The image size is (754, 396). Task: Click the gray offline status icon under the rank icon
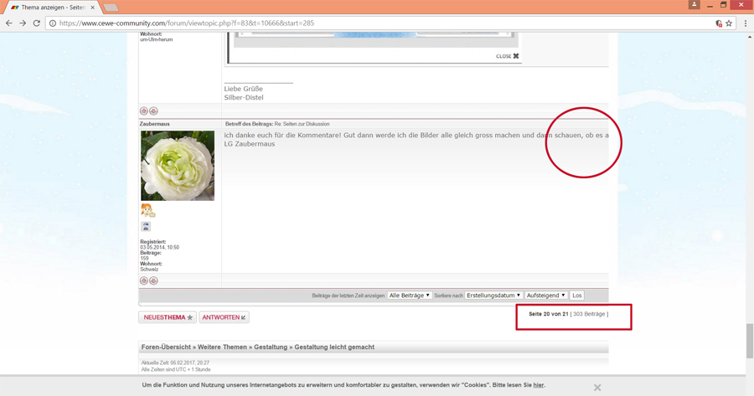point(146,226)
